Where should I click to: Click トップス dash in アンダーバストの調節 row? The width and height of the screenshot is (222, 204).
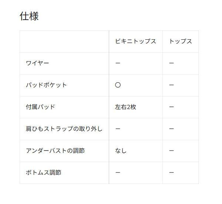click(x=171, y=151)
